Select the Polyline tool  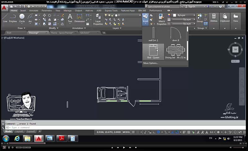(x=13, y=18)
